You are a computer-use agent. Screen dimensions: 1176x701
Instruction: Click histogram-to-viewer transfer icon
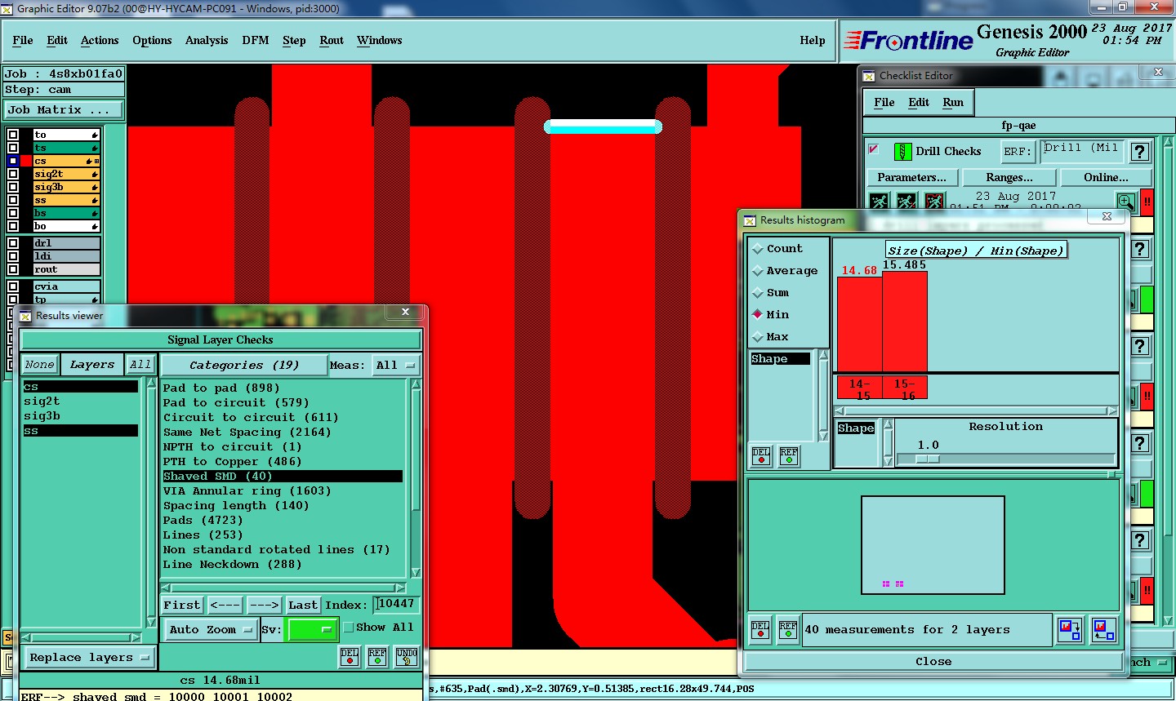pyautogui.click(x=1070, y=629)
